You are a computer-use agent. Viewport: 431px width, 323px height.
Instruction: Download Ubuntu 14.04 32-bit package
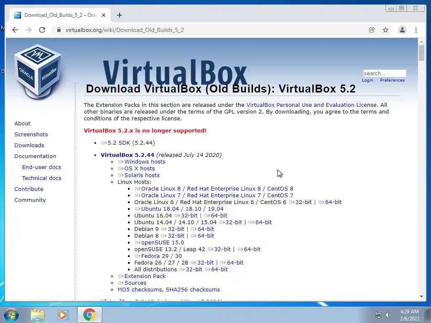(233, 222)
